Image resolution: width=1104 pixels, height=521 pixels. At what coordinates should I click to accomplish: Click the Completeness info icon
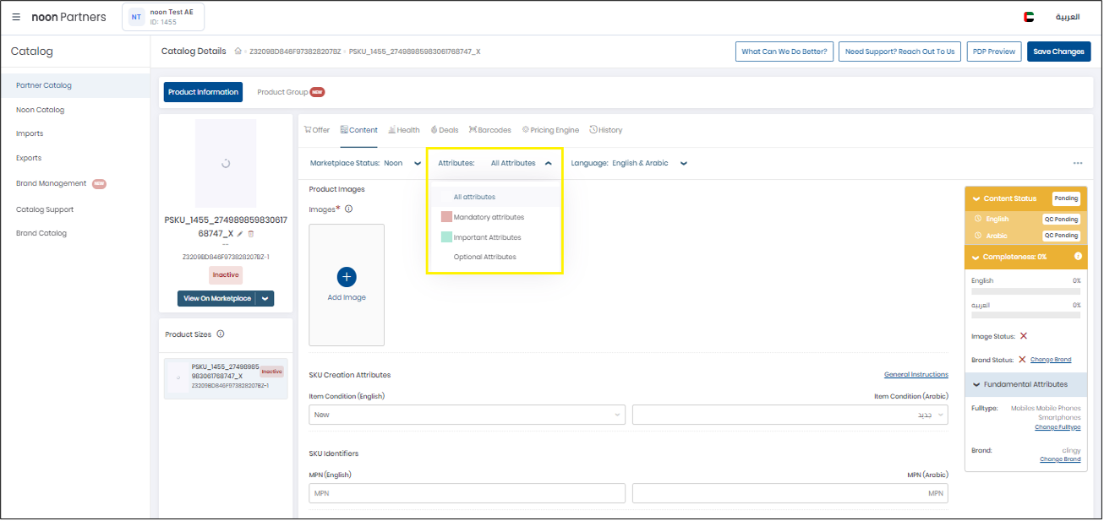(1078, 256)
